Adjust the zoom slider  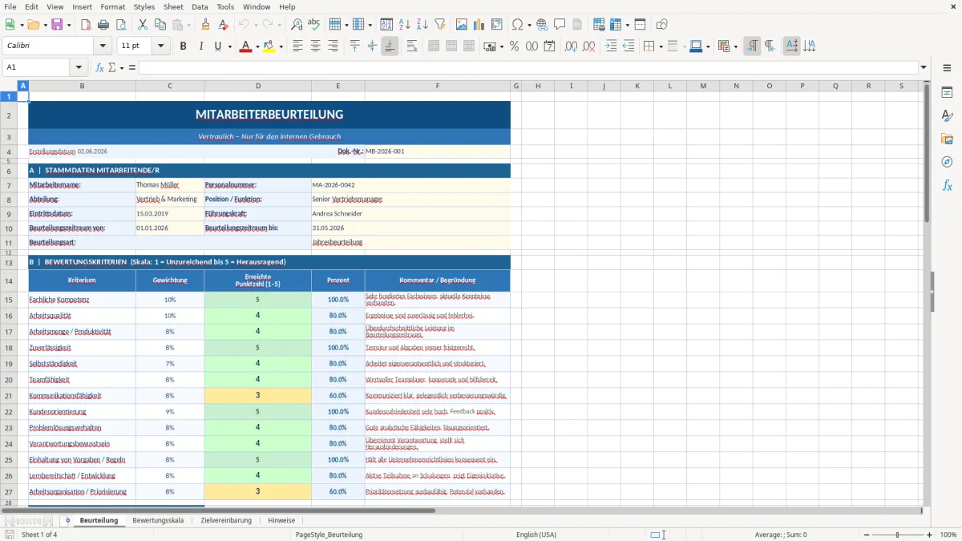[x=897, y=535]
